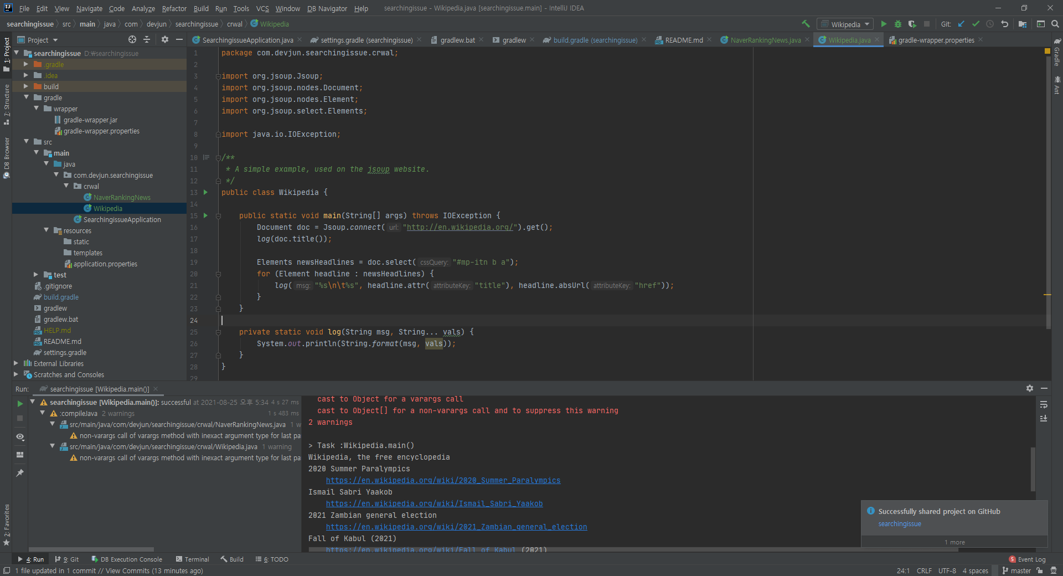This screenshot has width=1063, height=576.
Task: Hide the Run tool window
Action: (x=1044, y=388)
